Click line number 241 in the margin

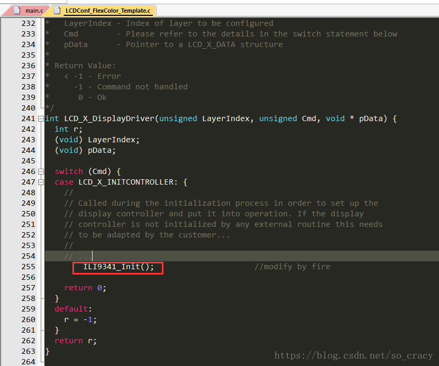[28, 118]
